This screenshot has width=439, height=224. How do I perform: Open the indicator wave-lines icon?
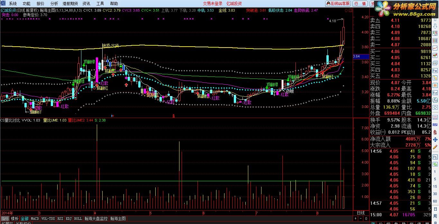pyautogui.click(x=435, y=117)
